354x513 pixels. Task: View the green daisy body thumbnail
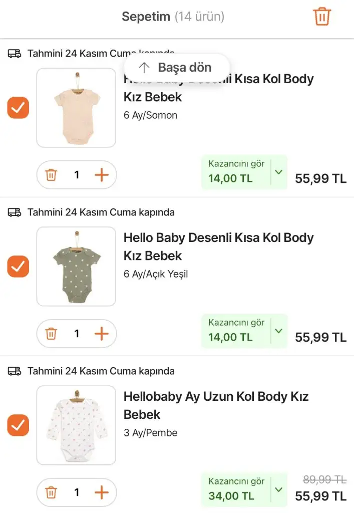76,267
